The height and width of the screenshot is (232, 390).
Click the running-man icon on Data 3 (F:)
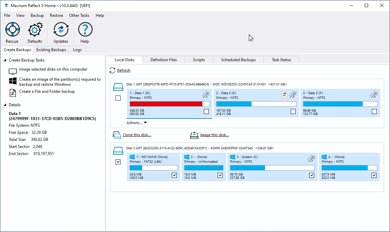click(x=374, y=94)
